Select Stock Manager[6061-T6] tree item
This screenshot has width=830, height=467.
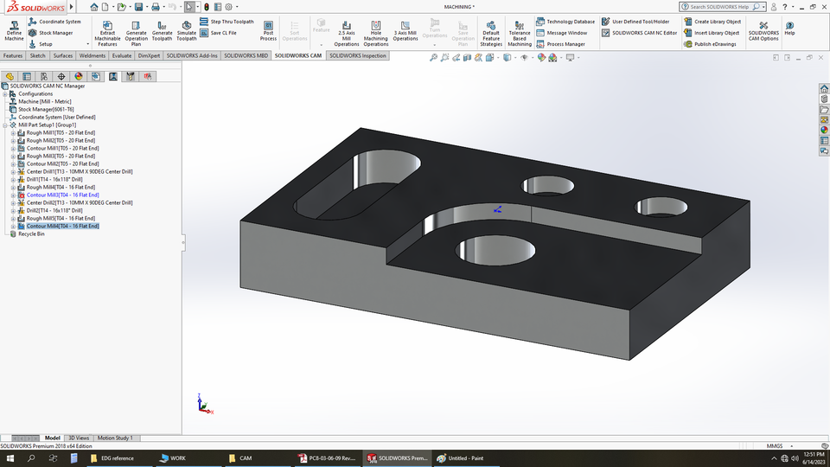tap(46, 110)
